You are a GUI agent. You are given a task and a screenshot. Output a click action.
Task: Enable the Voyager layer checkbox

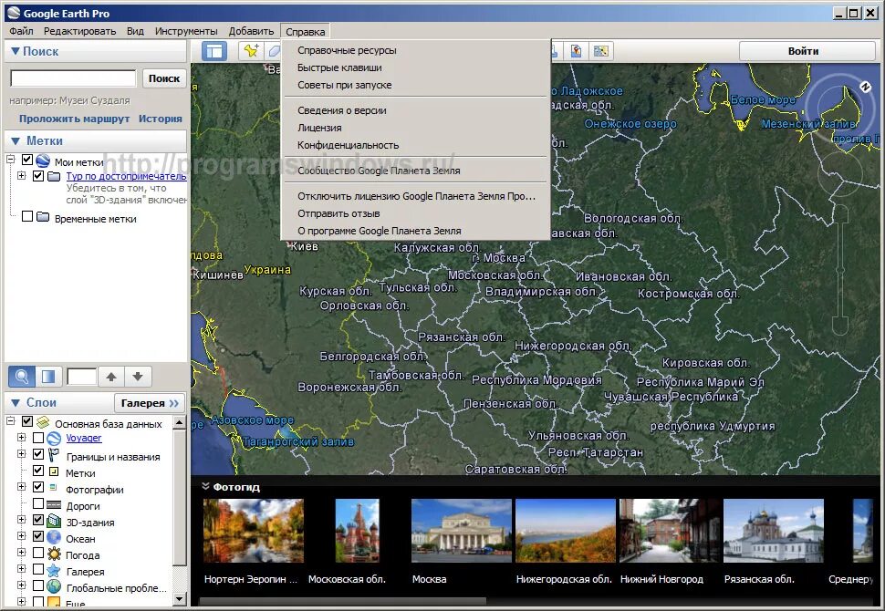coord(37,438)
